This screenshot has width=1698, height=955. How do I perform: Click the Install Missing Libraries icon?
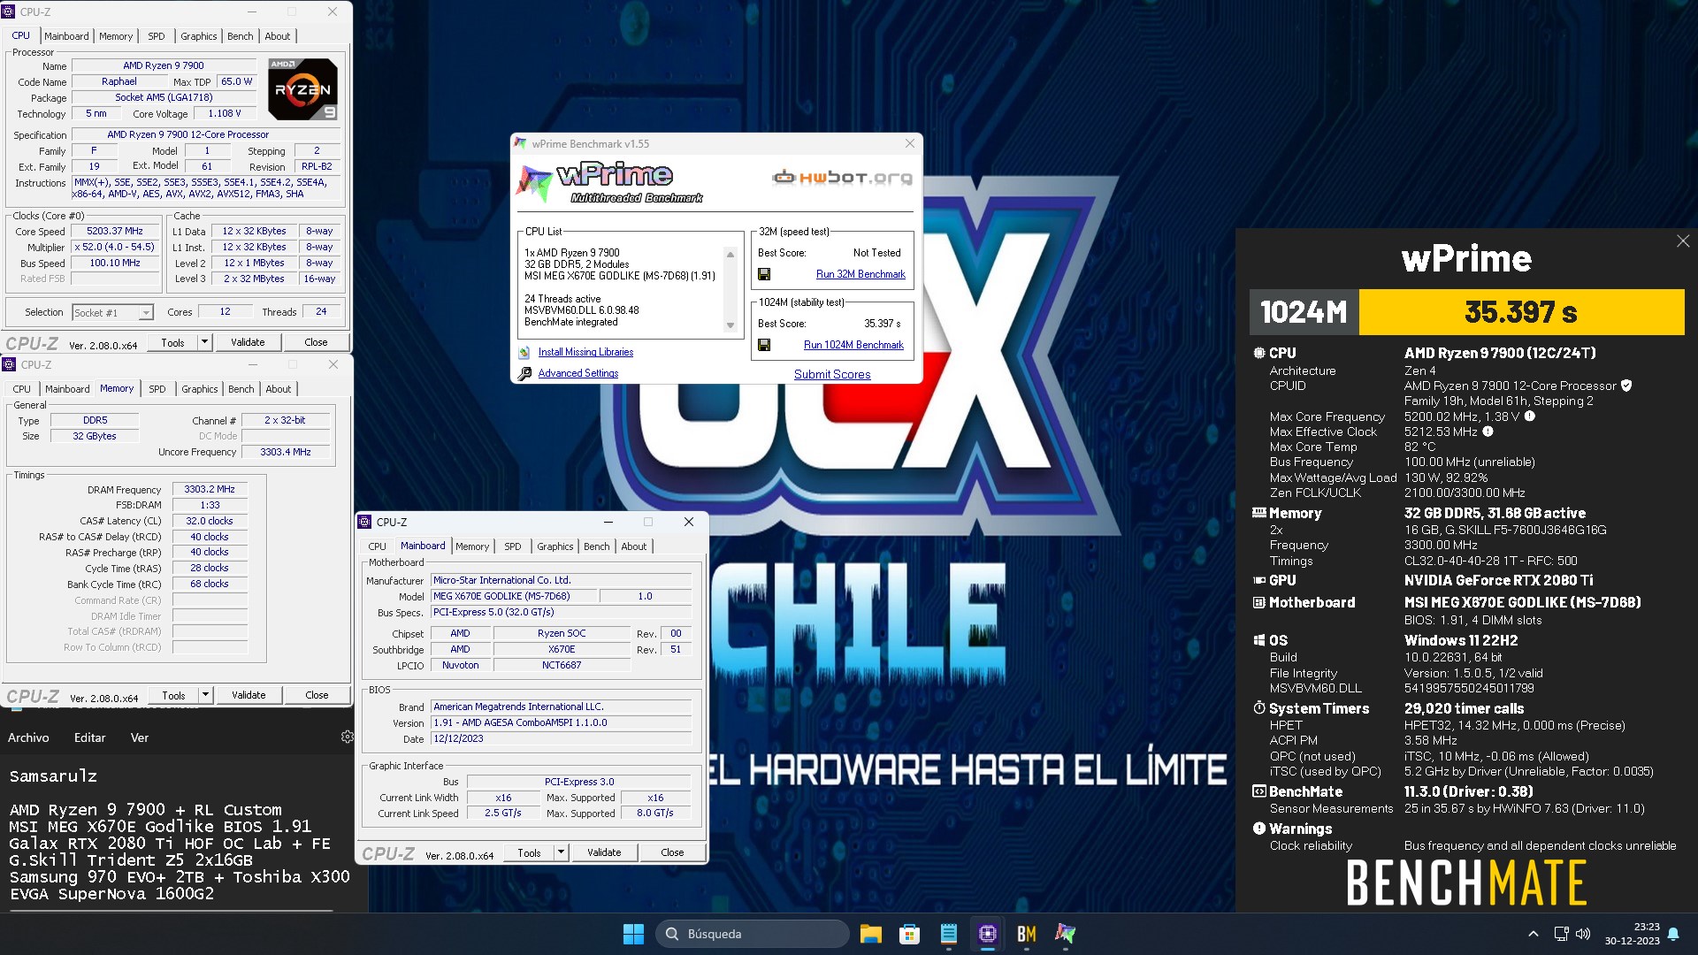pyautogui.click(x=524, y=352)
